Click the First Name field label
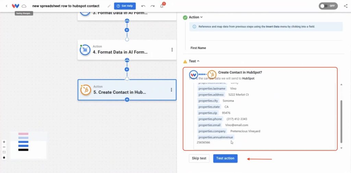 coord(198,48)
